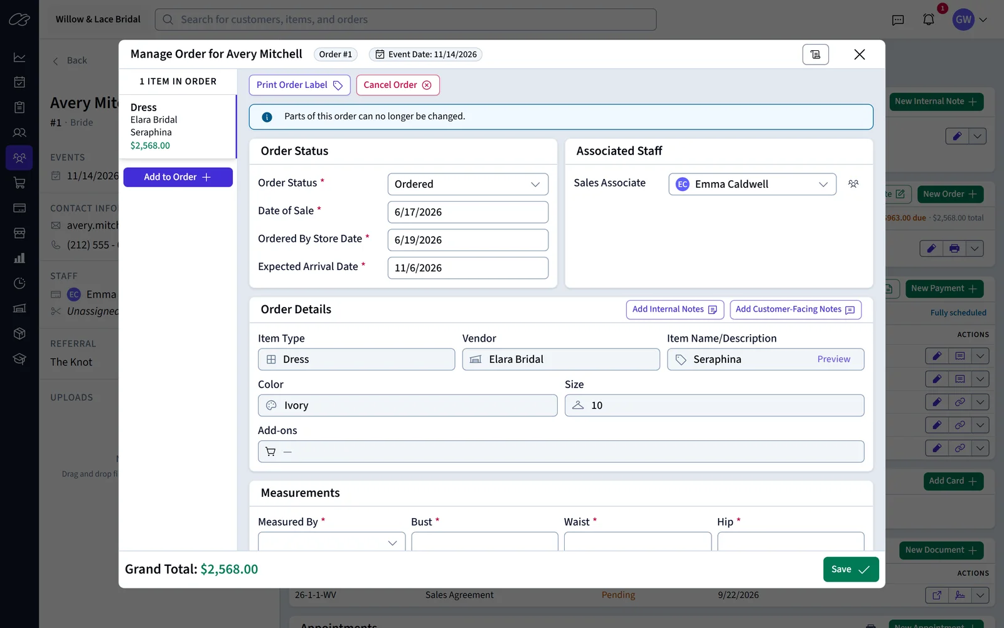Screen dimensions: 1004x628
Task: Expand the Order Status dropdown showing Ordered
Action: [468, 184]
